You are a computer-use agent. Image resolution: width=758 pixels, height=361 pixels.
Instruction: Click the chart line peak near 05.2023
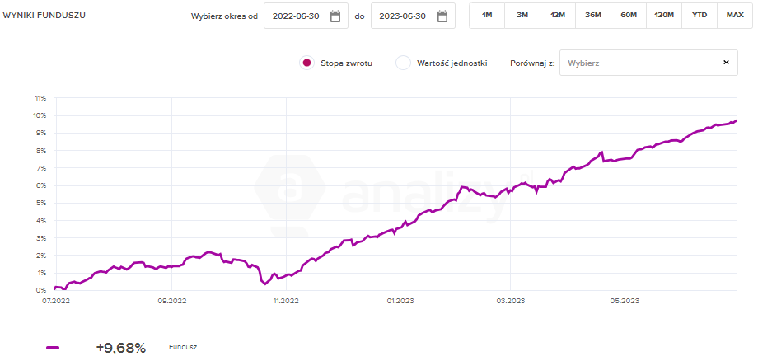(602, 152)
